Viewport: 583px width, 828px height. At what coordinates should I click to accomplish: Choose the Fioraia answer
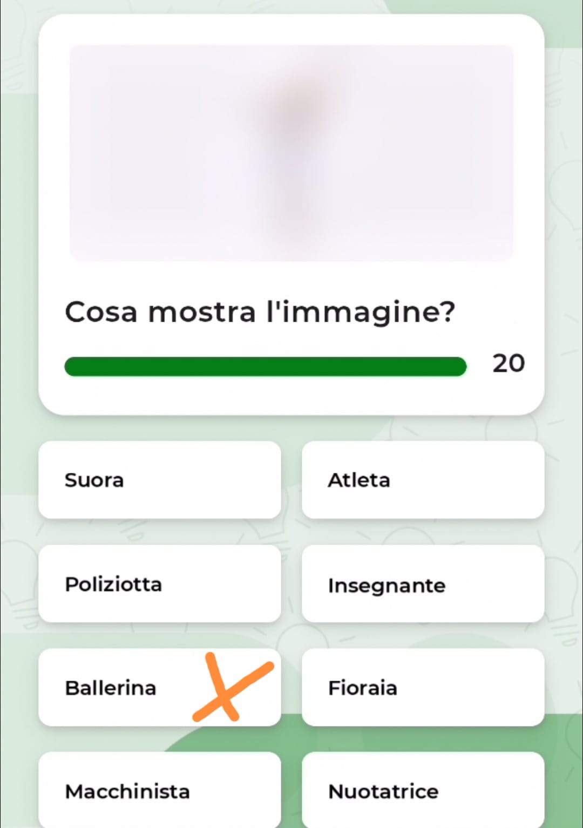[x=423, y=688]
